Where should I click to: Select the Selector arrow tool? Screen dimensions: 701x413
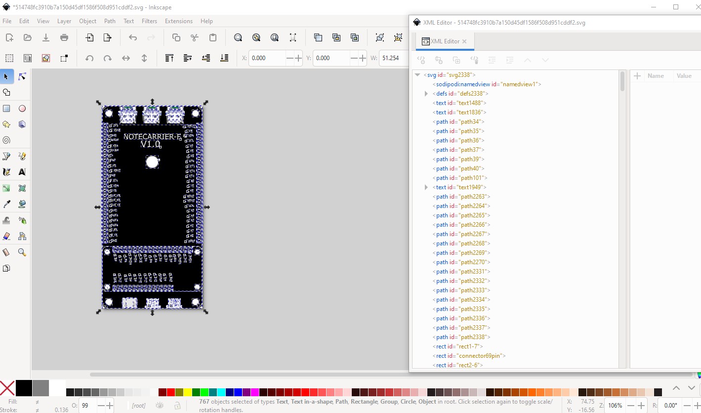pos(6,76)
